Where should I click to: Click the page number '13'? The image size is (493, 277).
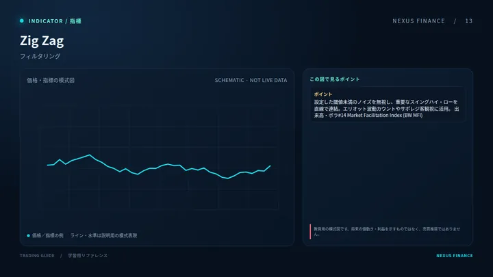tap(469, 21)
